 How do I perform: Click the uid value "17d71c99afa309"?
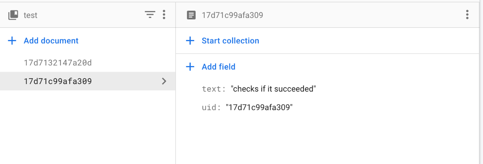point(259,107)
